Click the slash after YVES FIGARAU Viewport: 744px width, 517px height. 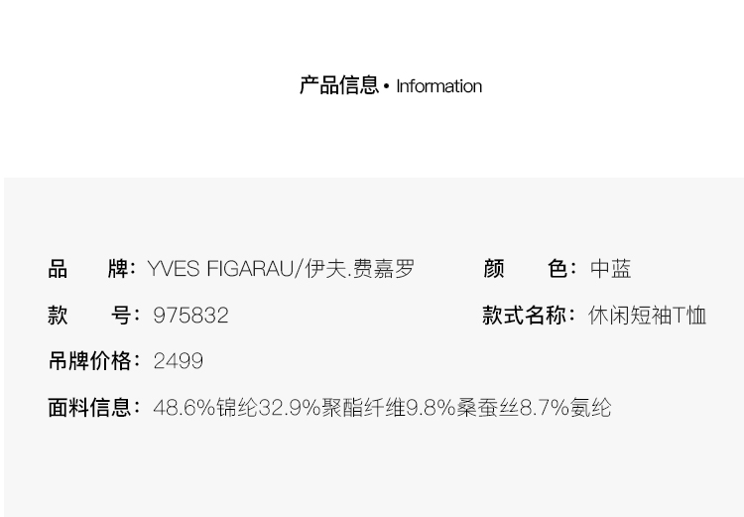coord(300,269)
